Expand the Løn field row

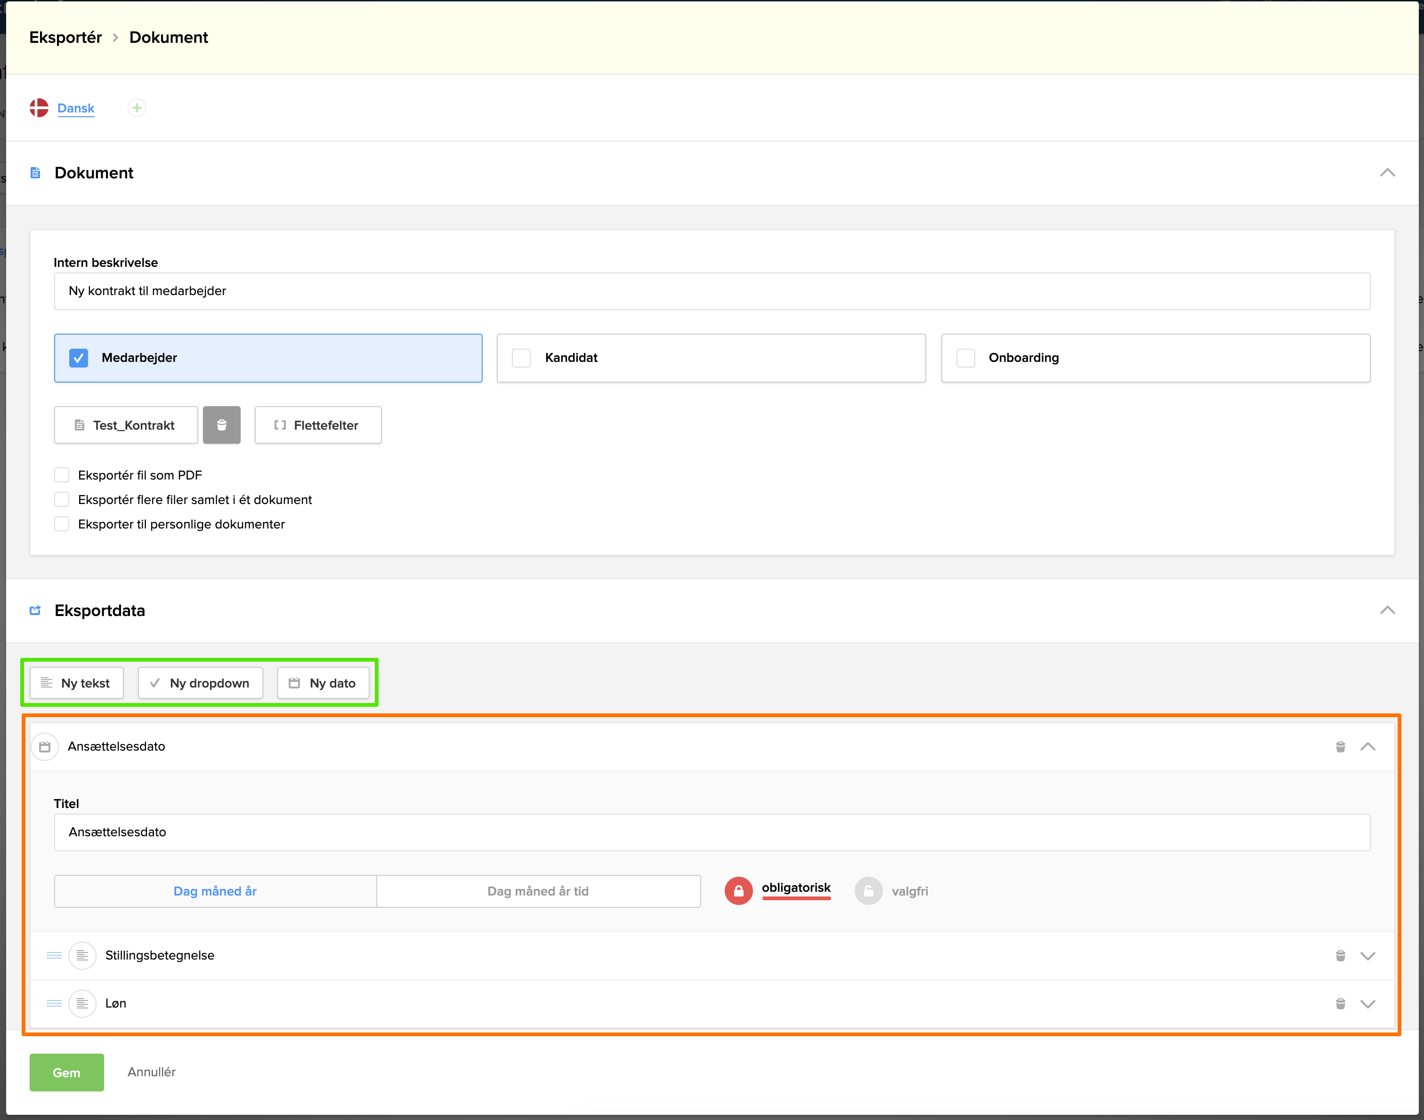click(1367, 1003)
